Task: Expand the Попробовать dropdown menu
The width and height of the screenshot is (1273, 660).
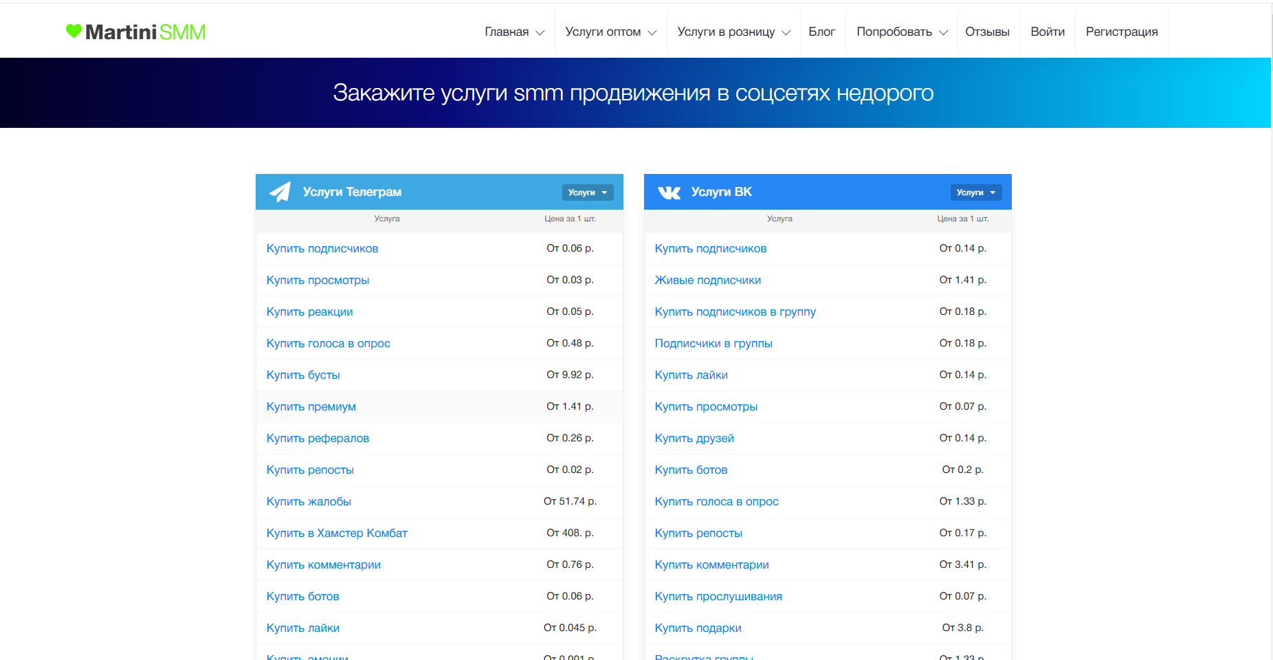Action: (902, 32)
